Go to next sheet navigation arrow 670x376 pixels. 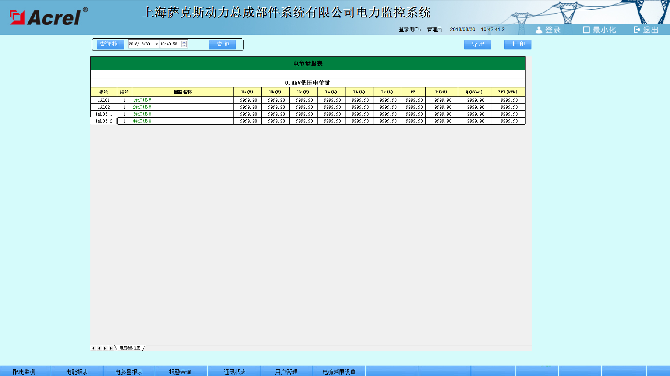[x=105, y=348]
